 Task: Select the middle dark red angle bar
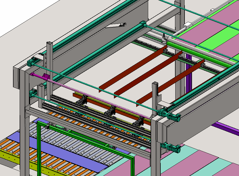(x=148, y=74)
